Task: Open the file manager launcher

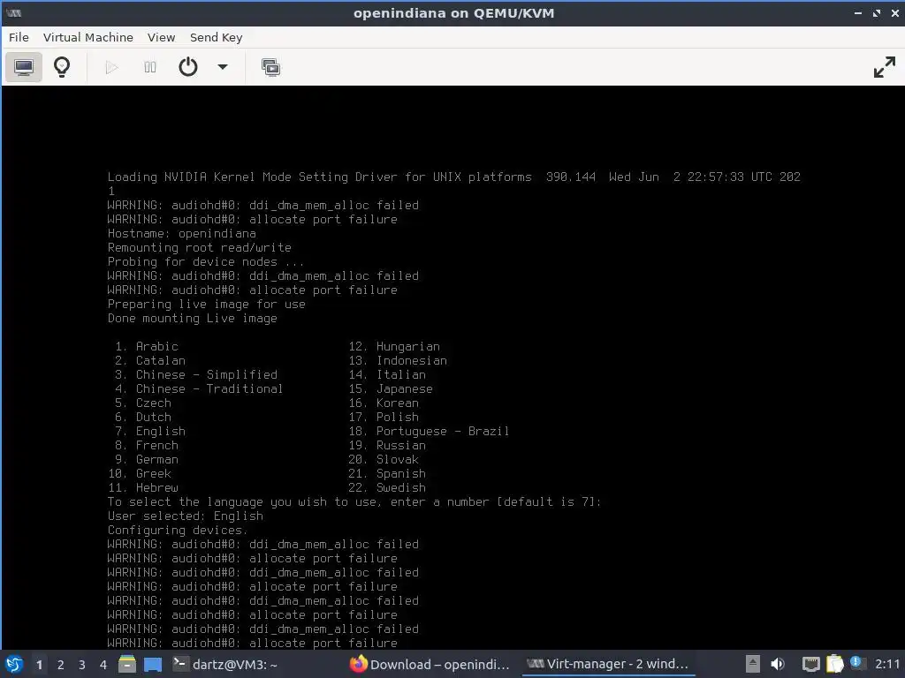Action: point(127,664)
